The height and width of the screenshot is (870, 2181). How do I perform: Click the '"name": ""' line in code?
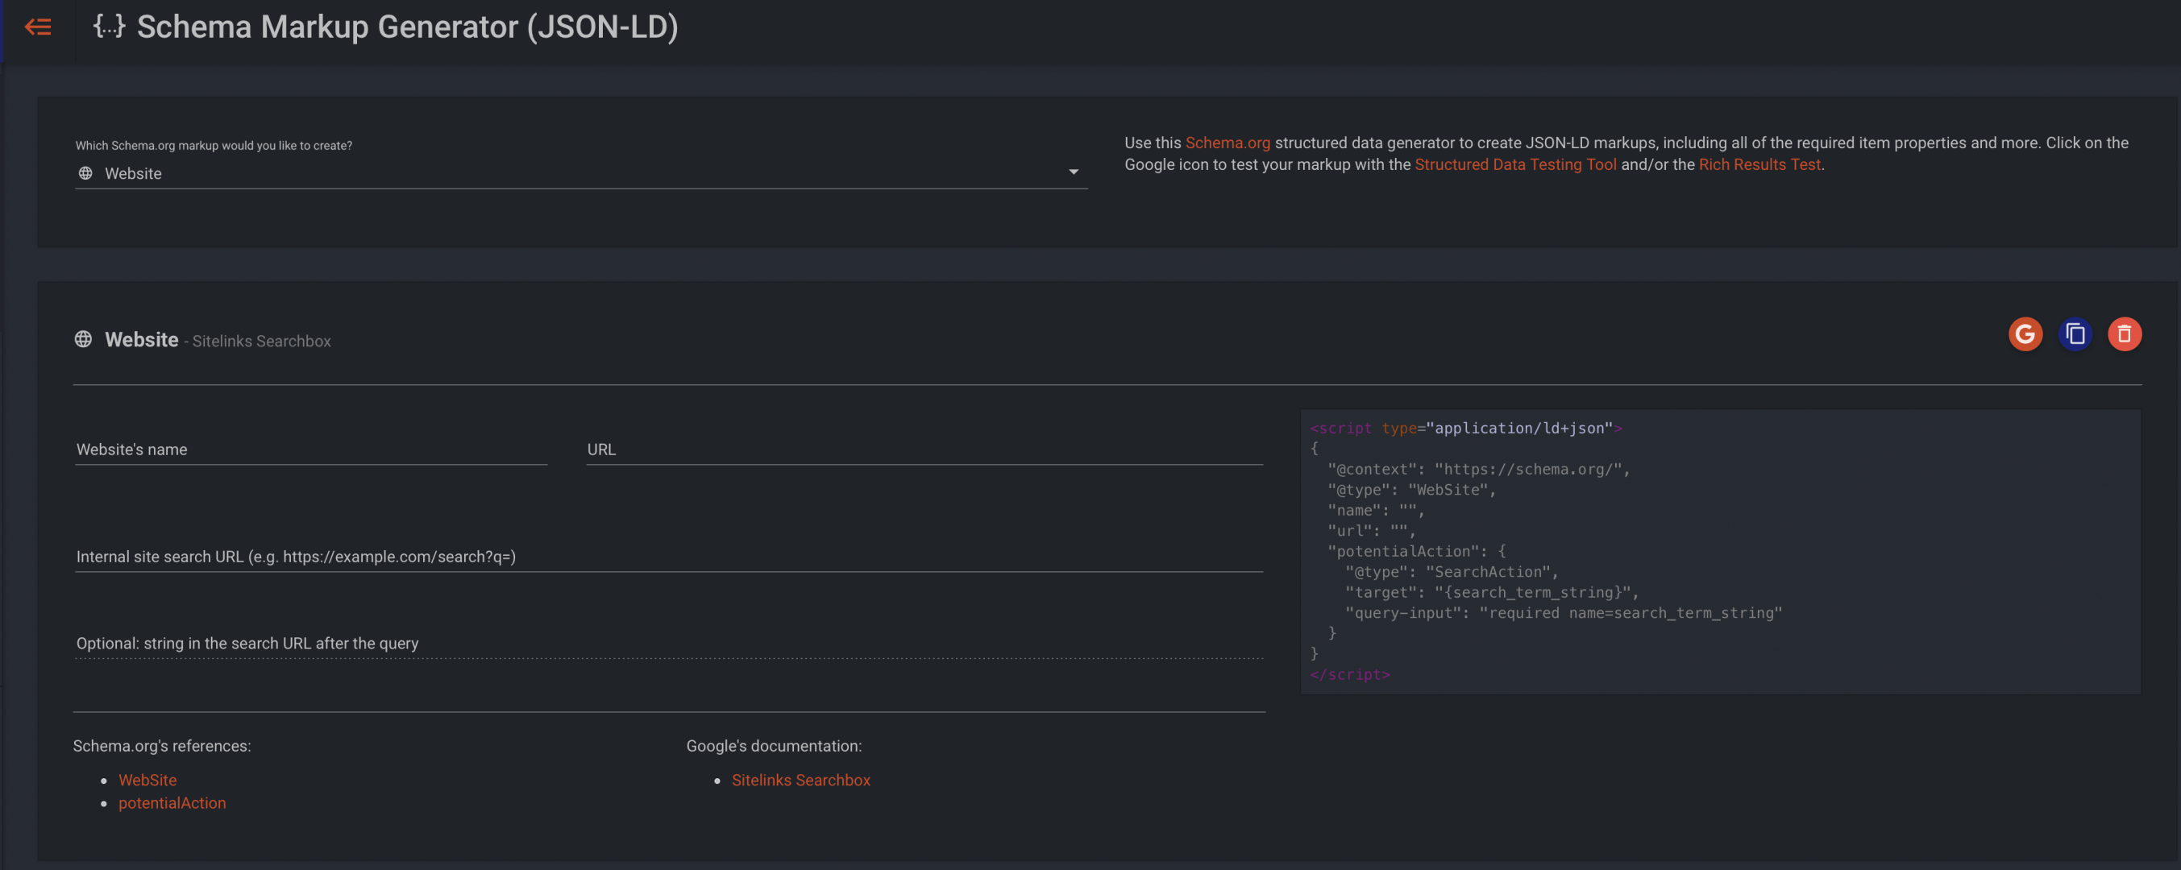coord(1375,511)
